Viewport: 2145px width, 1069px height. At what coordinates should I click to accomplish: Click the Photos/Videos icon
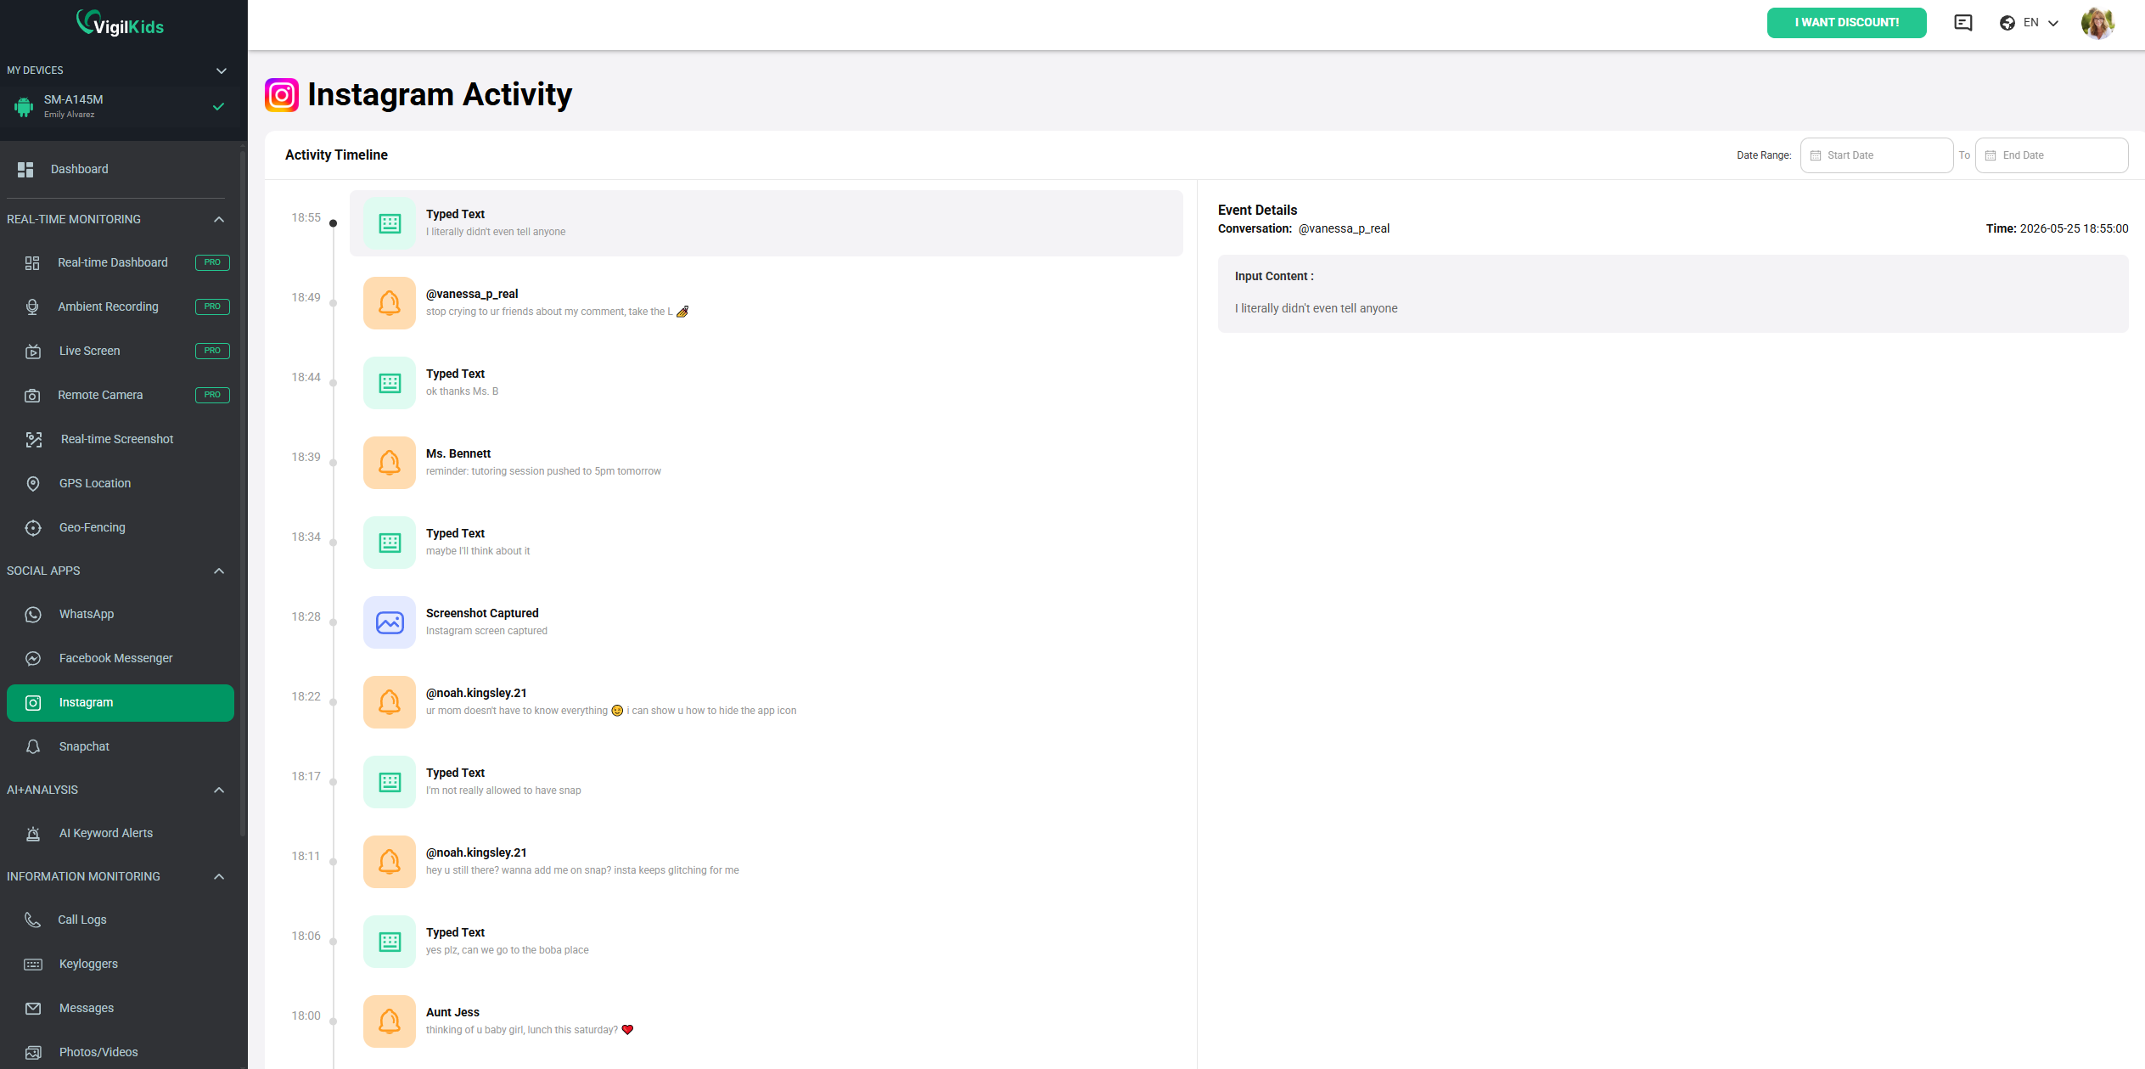(x=33, y=1053)
